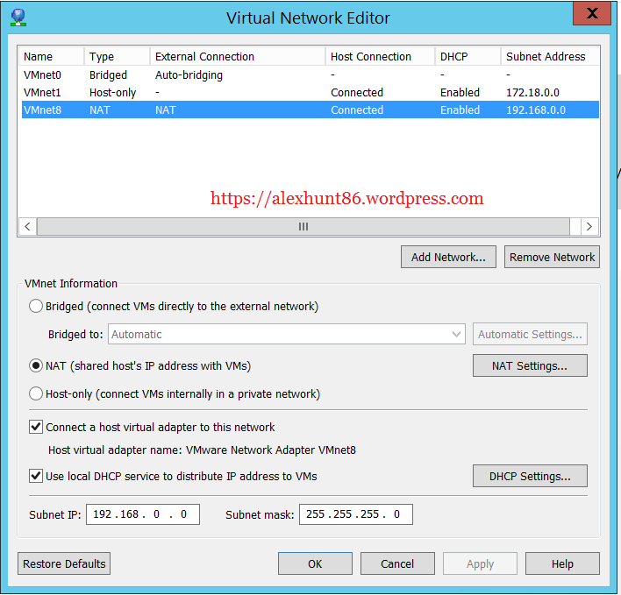Select the VMnet8 network row
Screen dimensions: 621x595
pos(310,110)
